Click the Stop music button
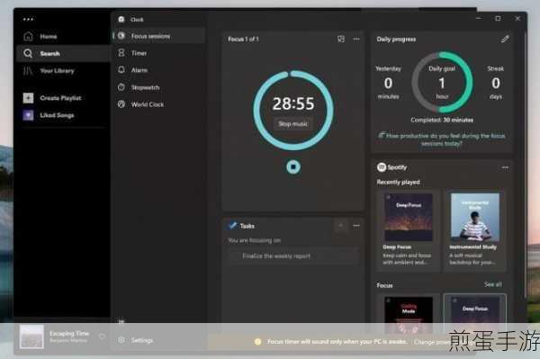This screenshot has height=359, width=540. pos(293,124)
